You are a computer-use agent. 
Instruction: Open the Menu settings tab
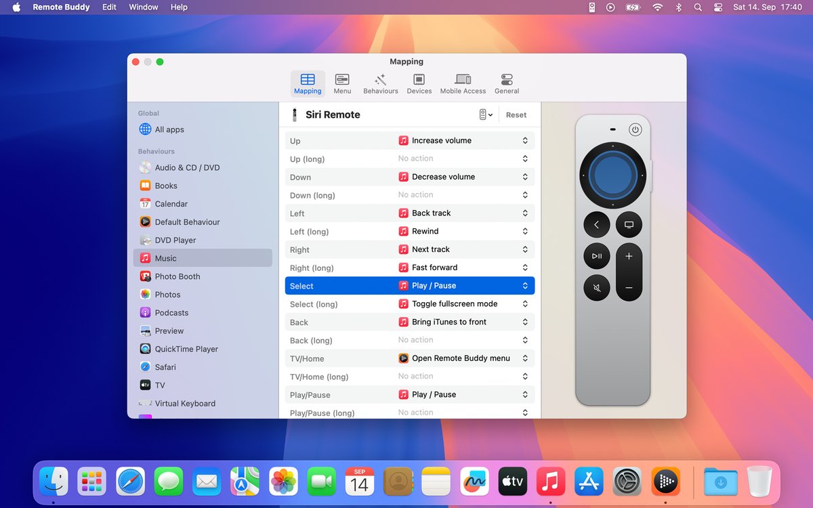pyautogui.click(x=342, y=84)
